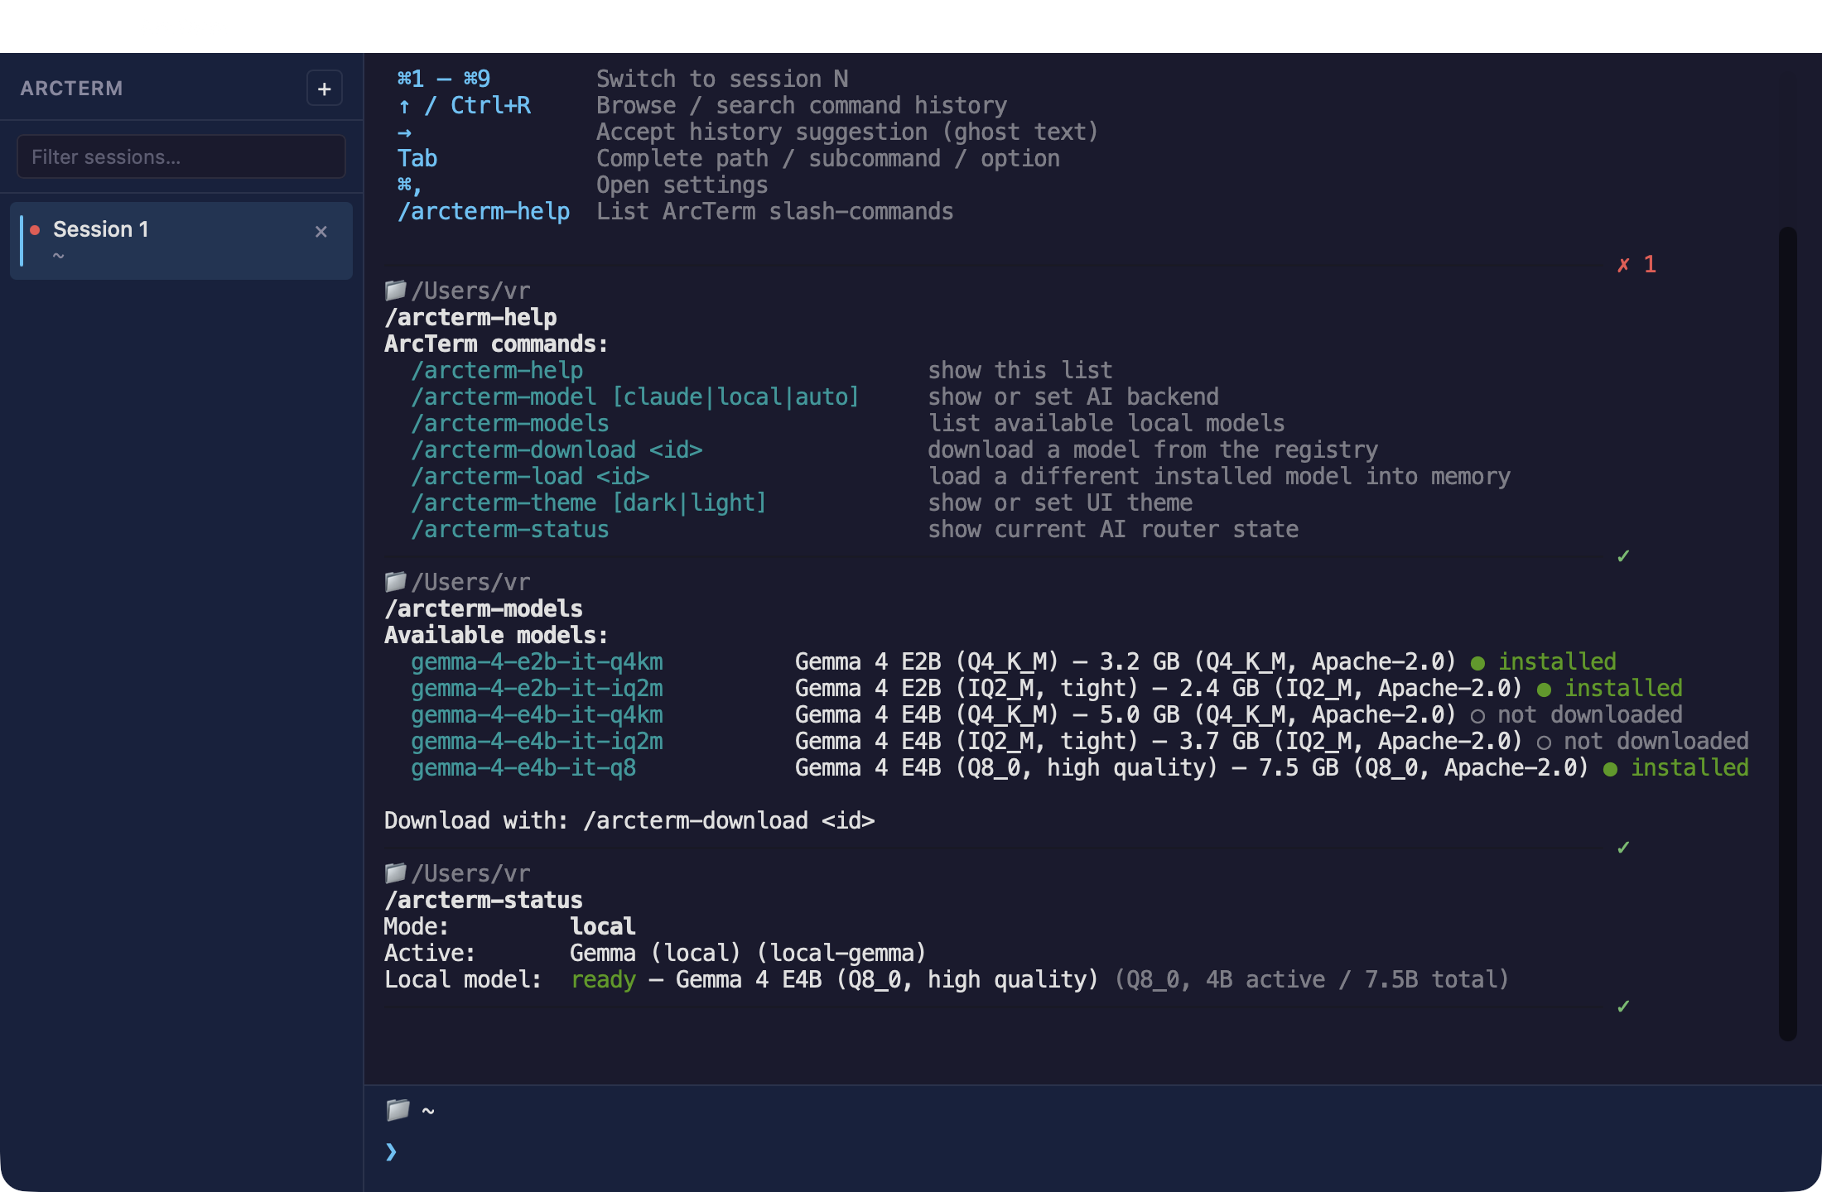
Task: Click the green checkmark after /arcterm-status output
Action: pos(1623,1007)
